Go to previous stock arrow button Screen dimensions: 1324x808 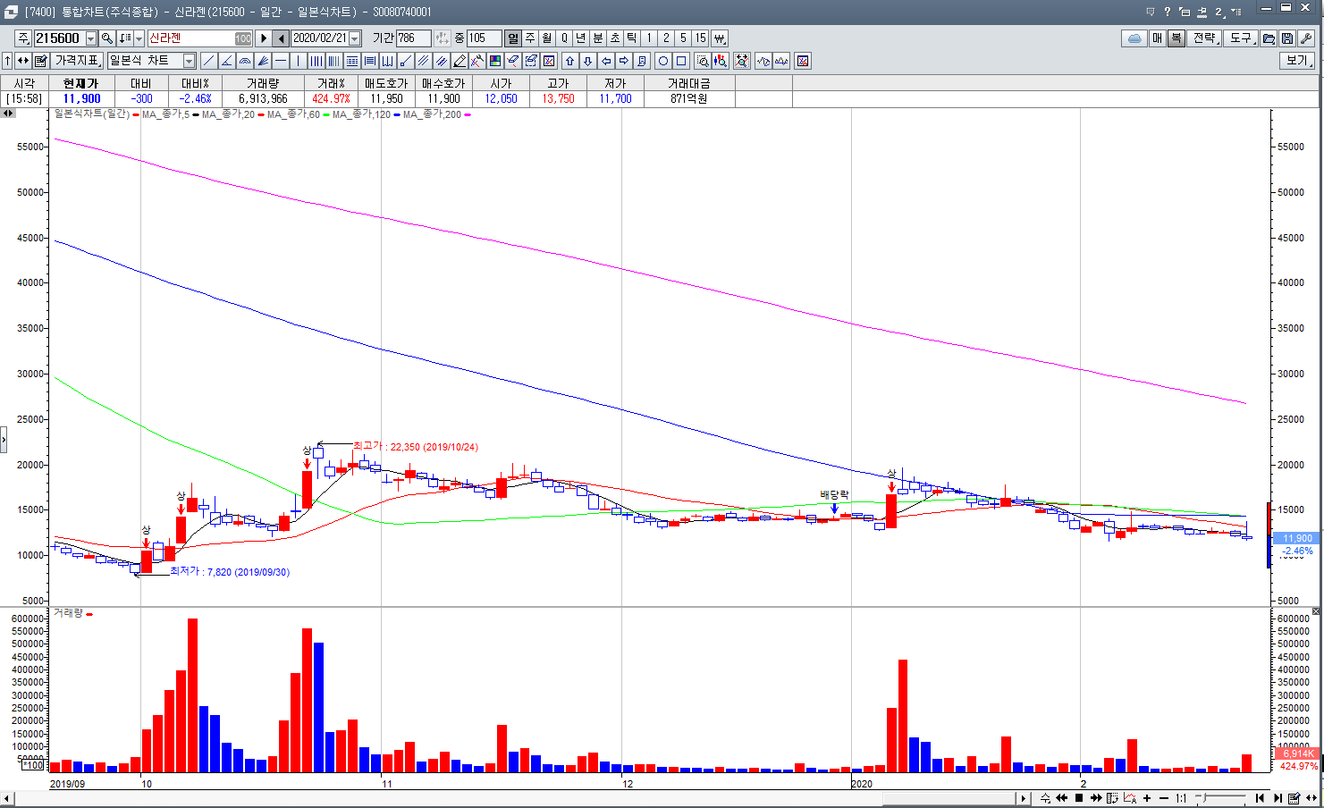(281, 38)
